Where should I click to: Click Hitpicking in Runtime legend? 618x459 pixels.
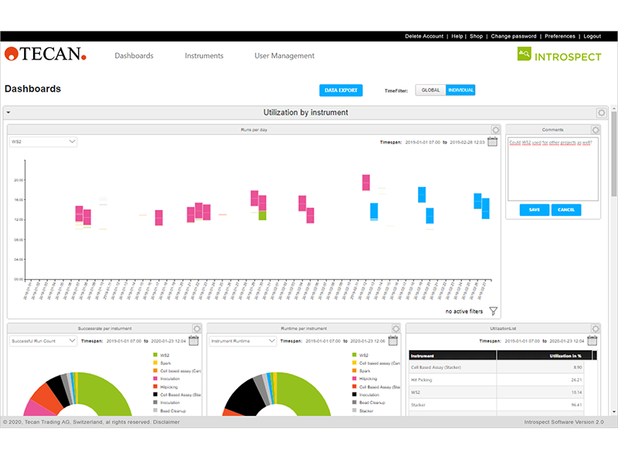[x=368, y=379]
